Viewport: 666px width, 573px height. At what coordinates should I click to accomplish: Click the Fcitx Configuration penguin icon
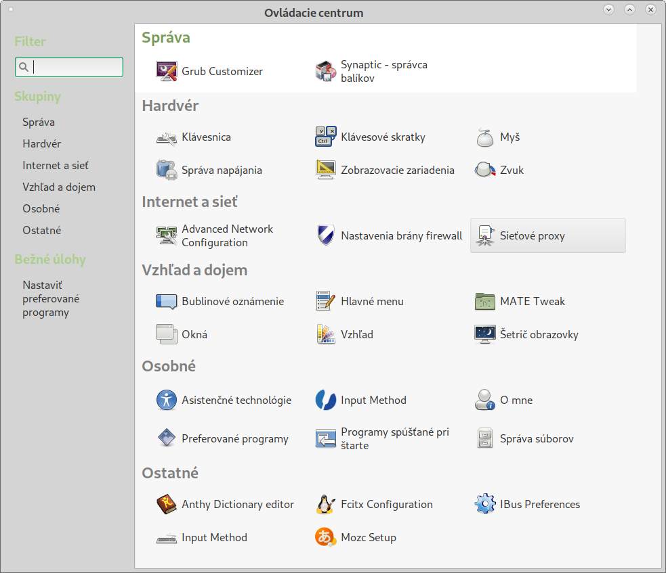326,505
